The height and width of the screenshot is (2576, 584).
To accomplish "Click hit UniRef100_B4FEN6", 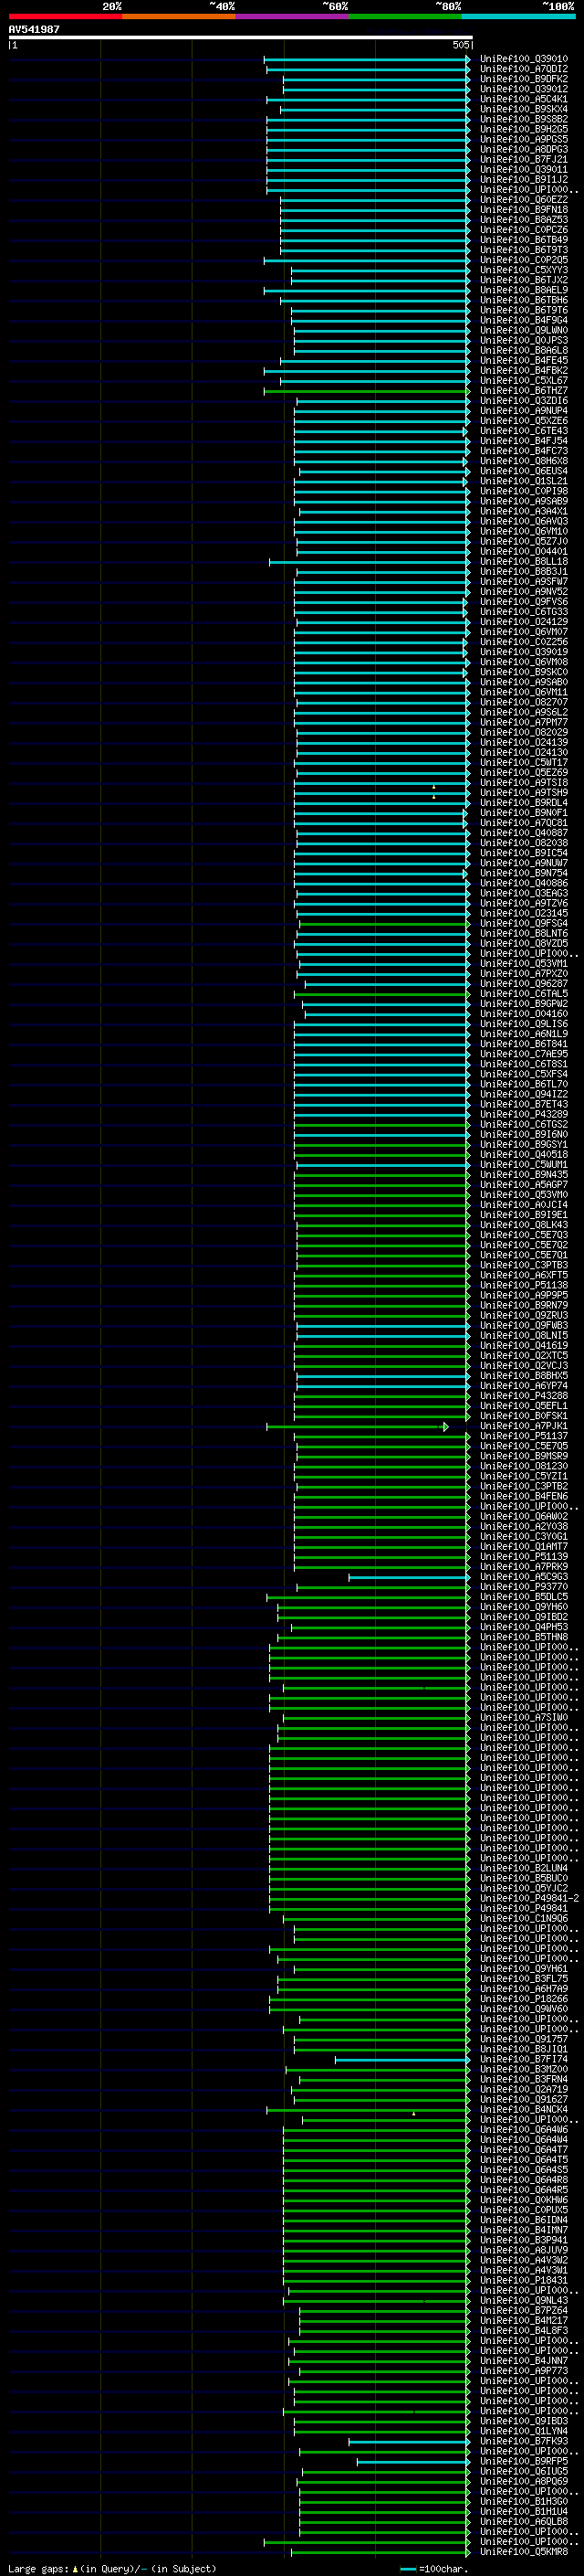I will point(524,1496).
